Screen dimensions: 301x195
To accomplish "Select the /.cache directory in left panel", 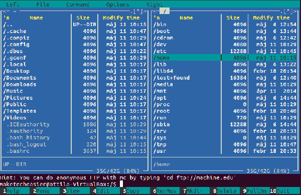I will (75, 31).
